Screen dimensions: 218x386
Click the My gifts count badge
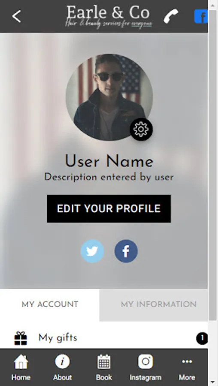click(202, 338)
